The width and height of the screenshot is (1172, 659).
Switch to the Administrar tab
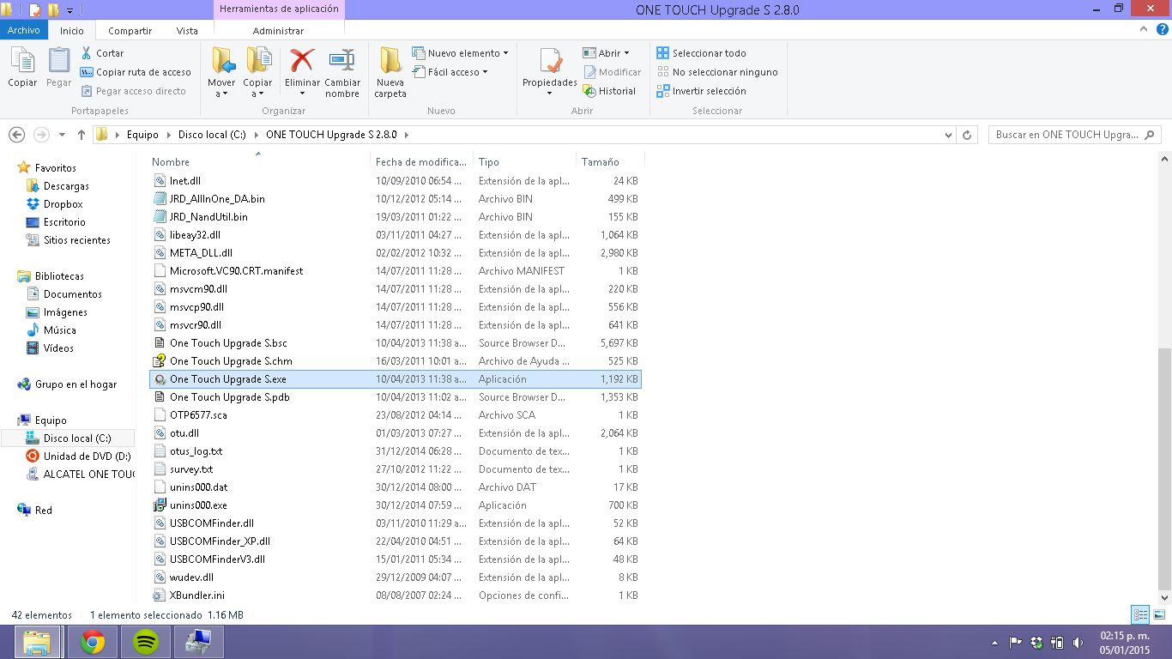tap(278, 31)
